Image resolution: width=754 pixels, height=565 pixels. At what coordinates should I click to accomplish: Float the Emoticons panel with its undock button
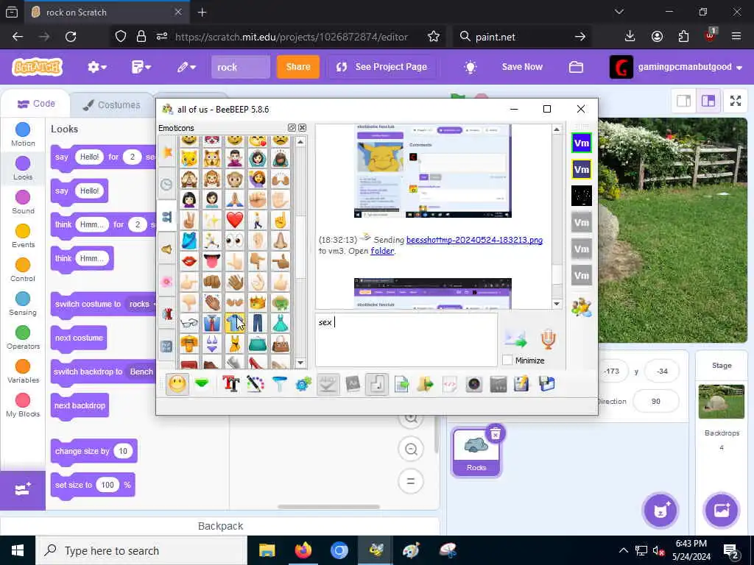click(292, 128)
